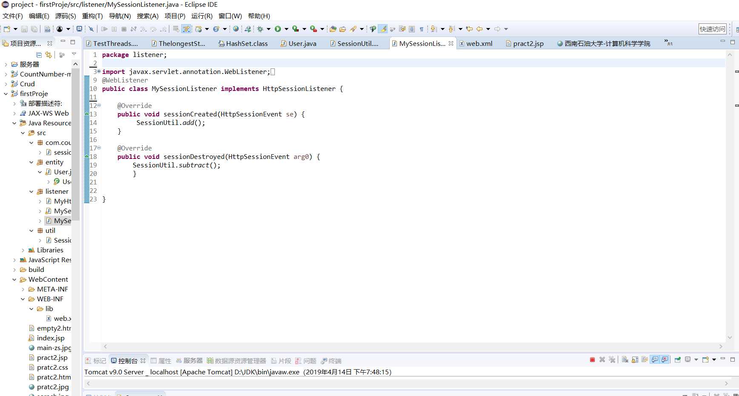Collapse the firstProje project node
The height and width of the screenshot is (396, 739).
pyautogui.click(x=6, y=93)
